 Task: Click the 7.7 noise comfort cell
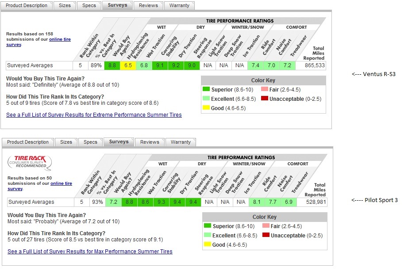click(x=273, y=202)
